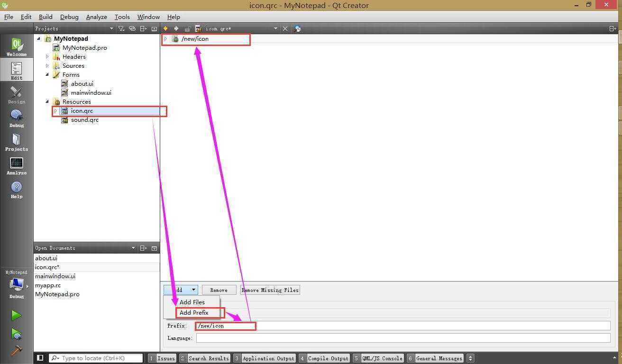622x364 pixels.
Task: Choose Add Prefix from the Add menu
Action: pos(194,312)
